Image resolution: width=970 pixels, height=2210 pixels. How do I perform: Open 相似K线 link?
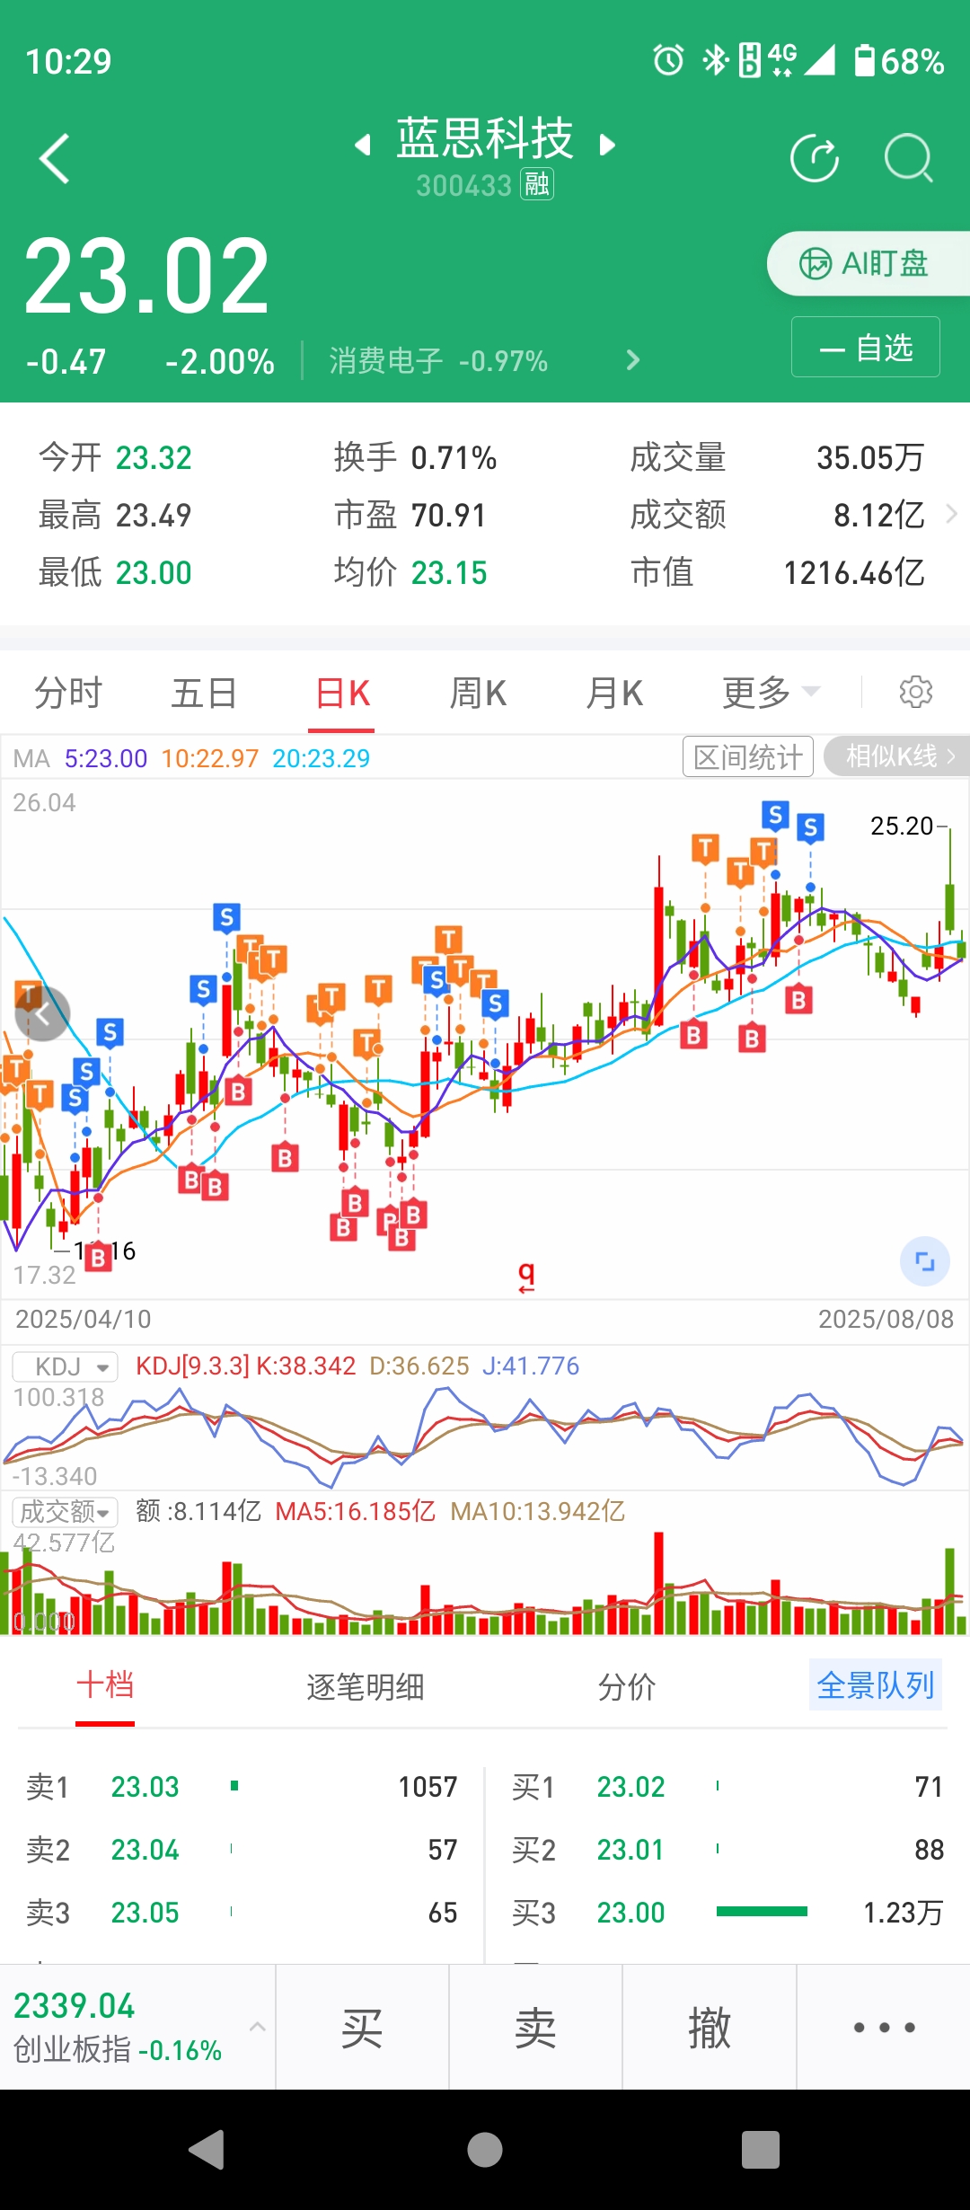coord(896,756)
